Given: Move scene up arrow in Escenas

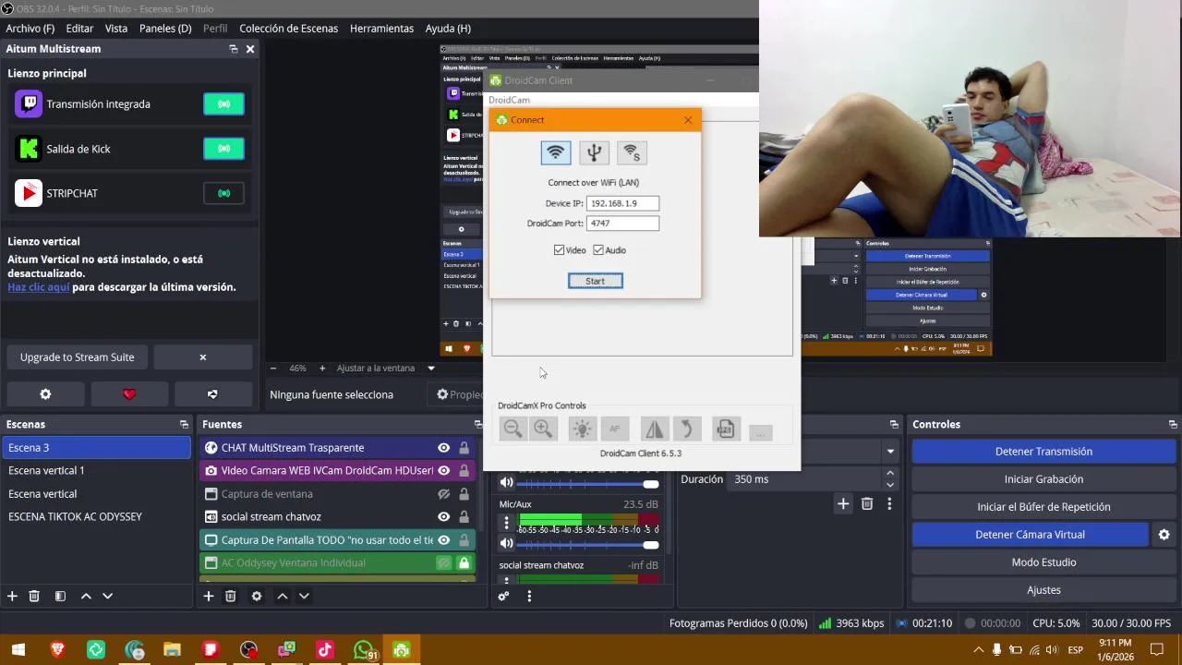Looking at the screenshot, I should tap(86, 597).
